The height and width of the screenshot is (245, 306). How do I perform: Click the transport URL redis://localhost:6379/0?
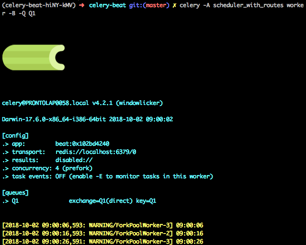tap(96, 152)
